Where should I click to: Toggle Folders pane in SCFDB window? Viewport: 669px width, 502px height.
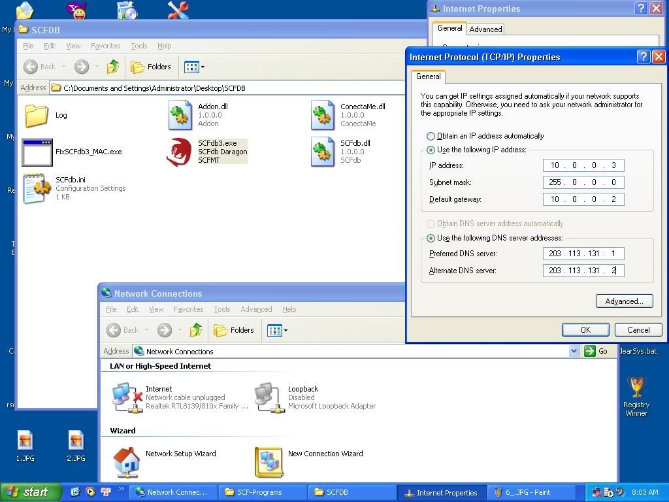151,67
